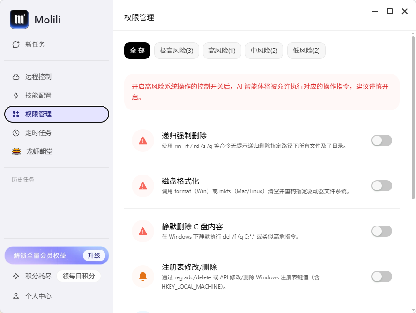Click the points diamond icon
The image size is (416, 313).
[16, 276]
